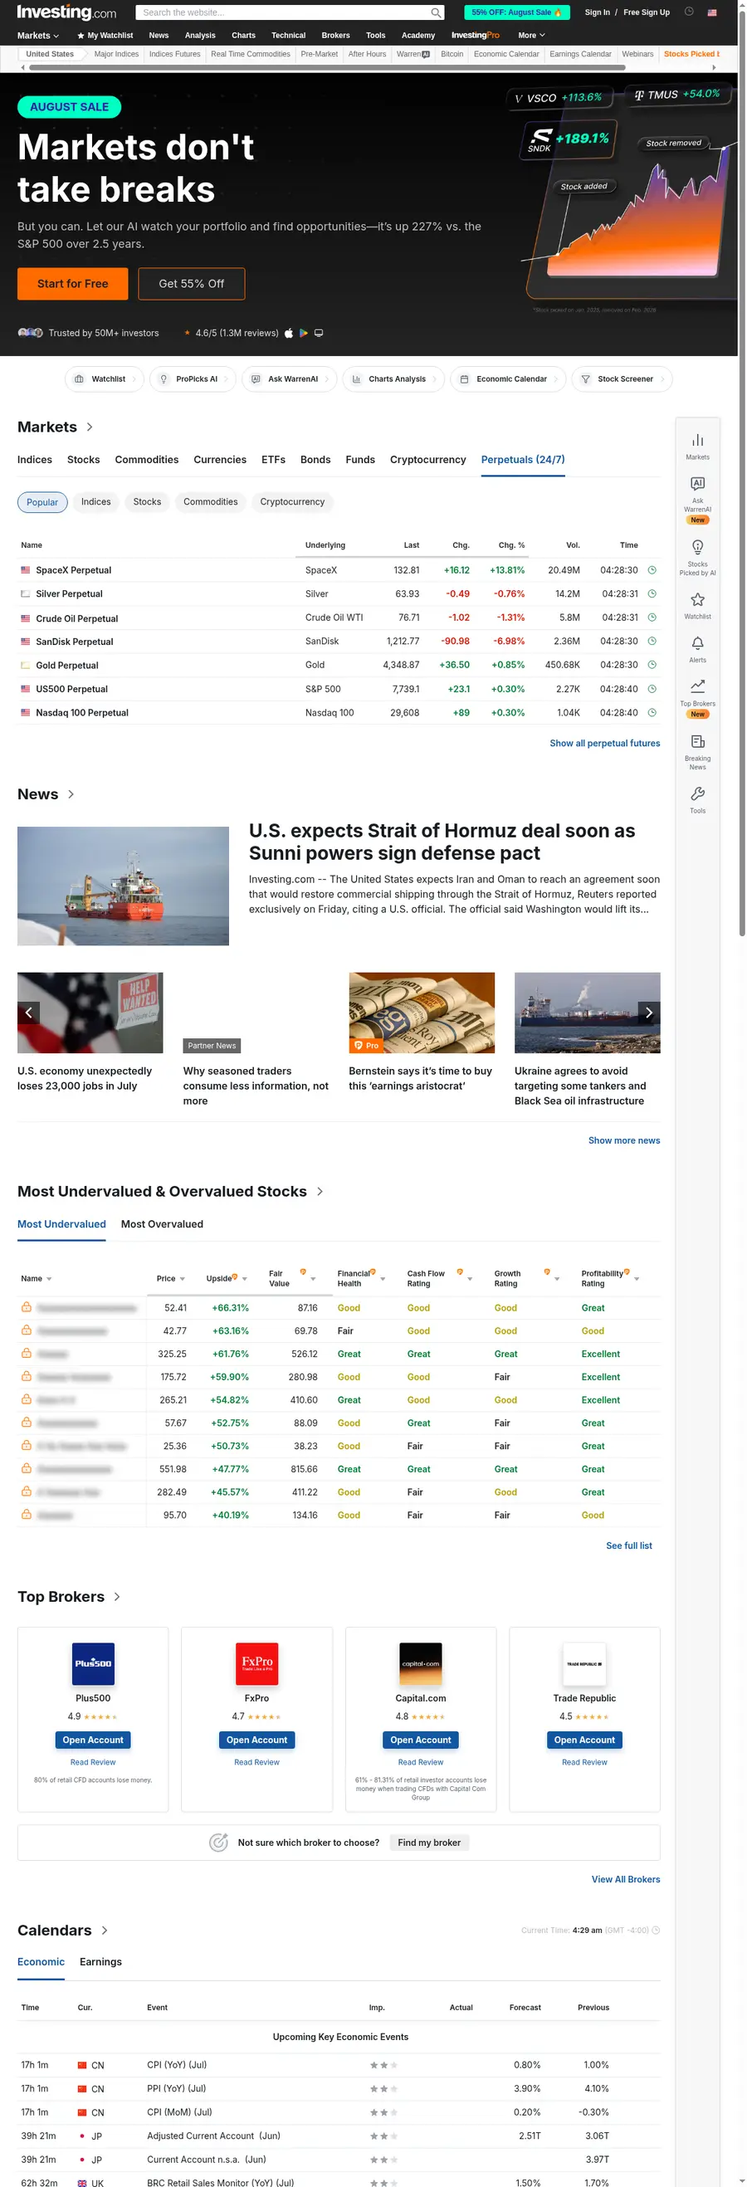Click the Google Play icon beside reviews rating
The width and height of the screenshot is (747, 2187).
(304, 333)
